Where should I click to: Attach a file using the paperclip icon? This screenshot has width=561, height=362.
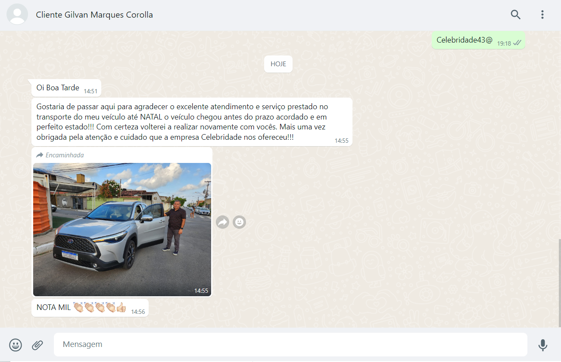37,345
